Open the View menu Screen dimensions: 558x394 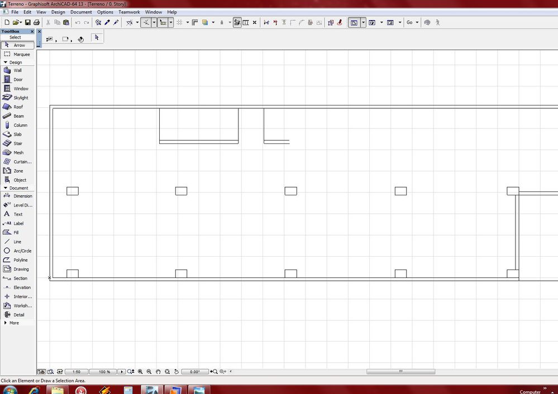tap(41, 12)
